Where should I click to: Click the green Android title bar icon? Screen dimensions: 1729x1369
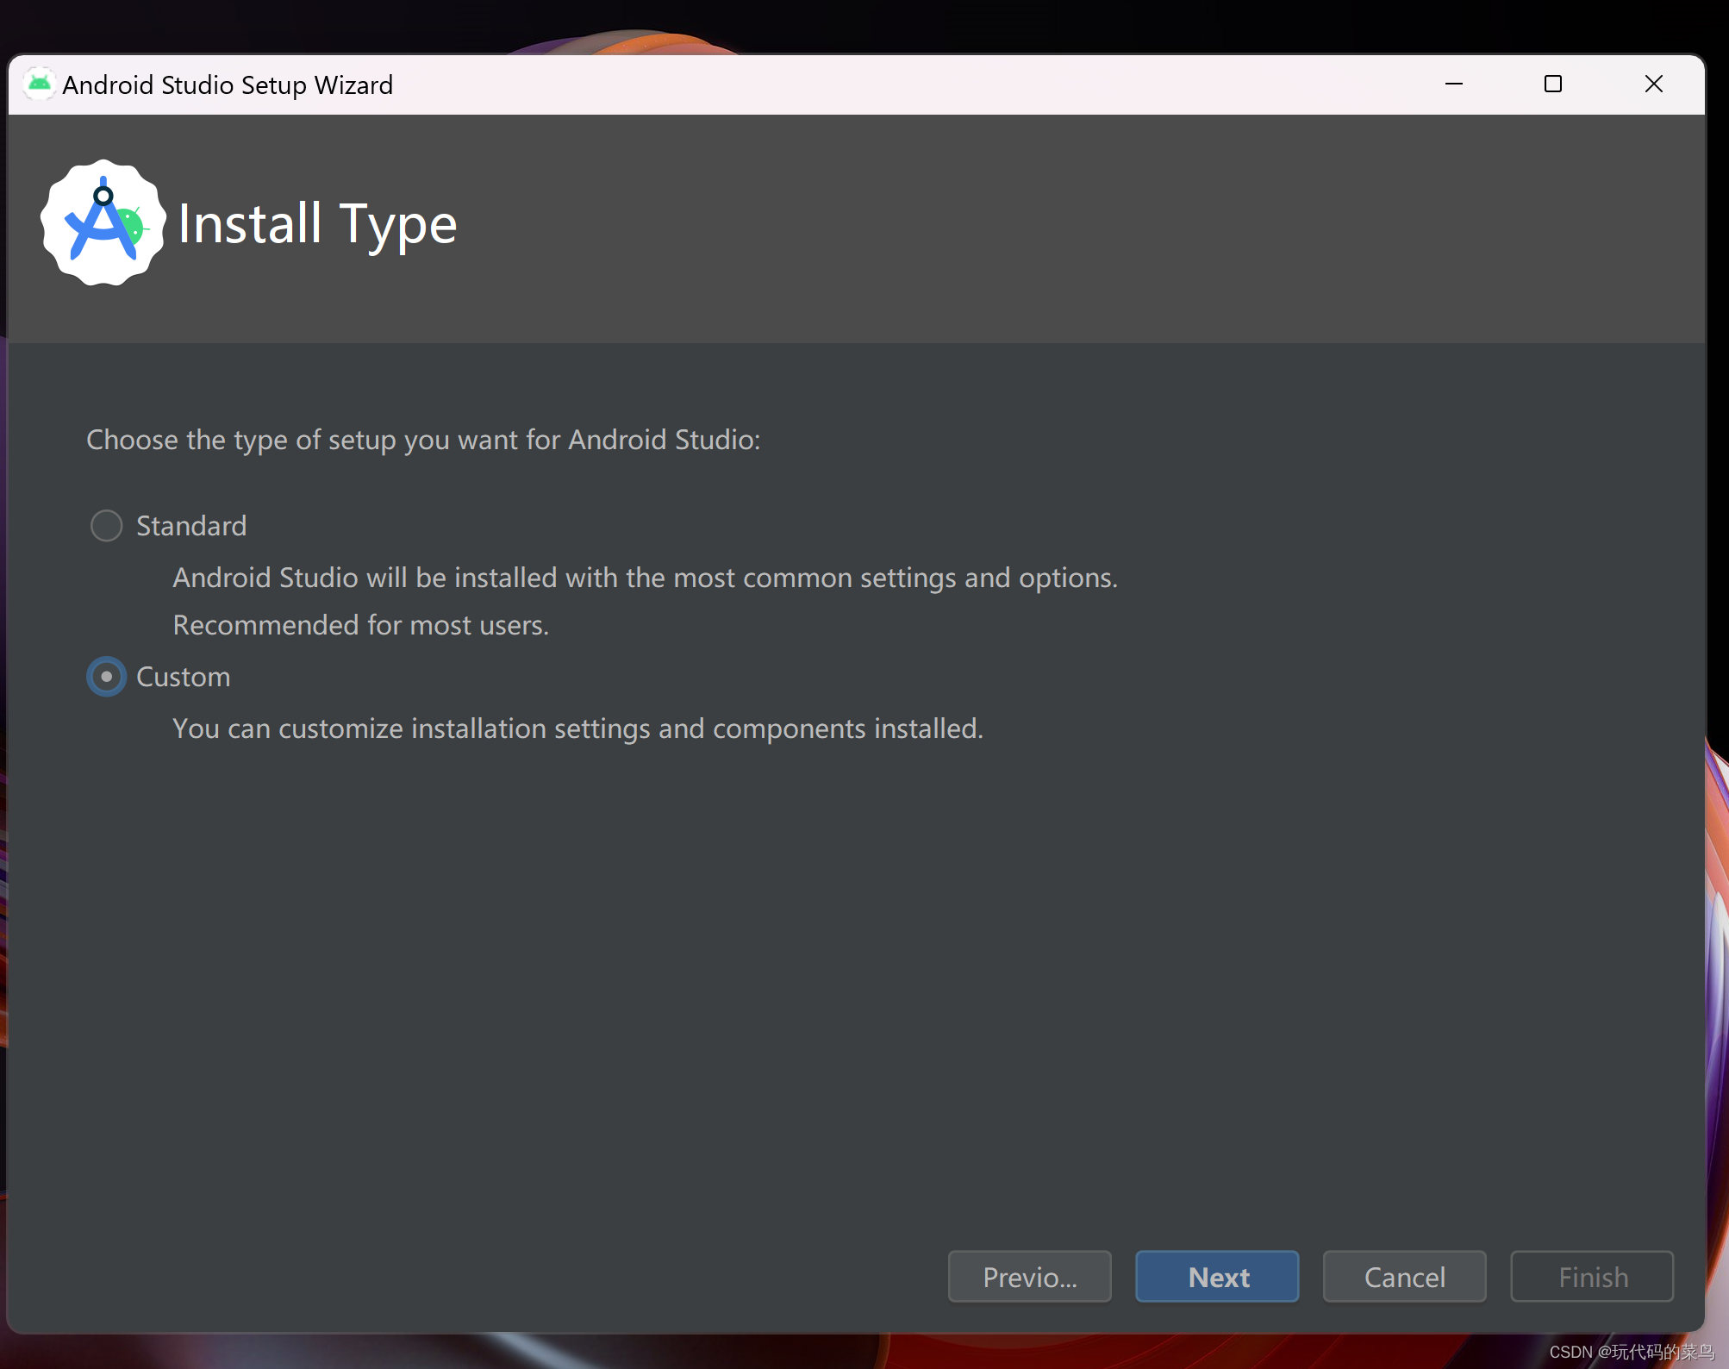[40, 84]
